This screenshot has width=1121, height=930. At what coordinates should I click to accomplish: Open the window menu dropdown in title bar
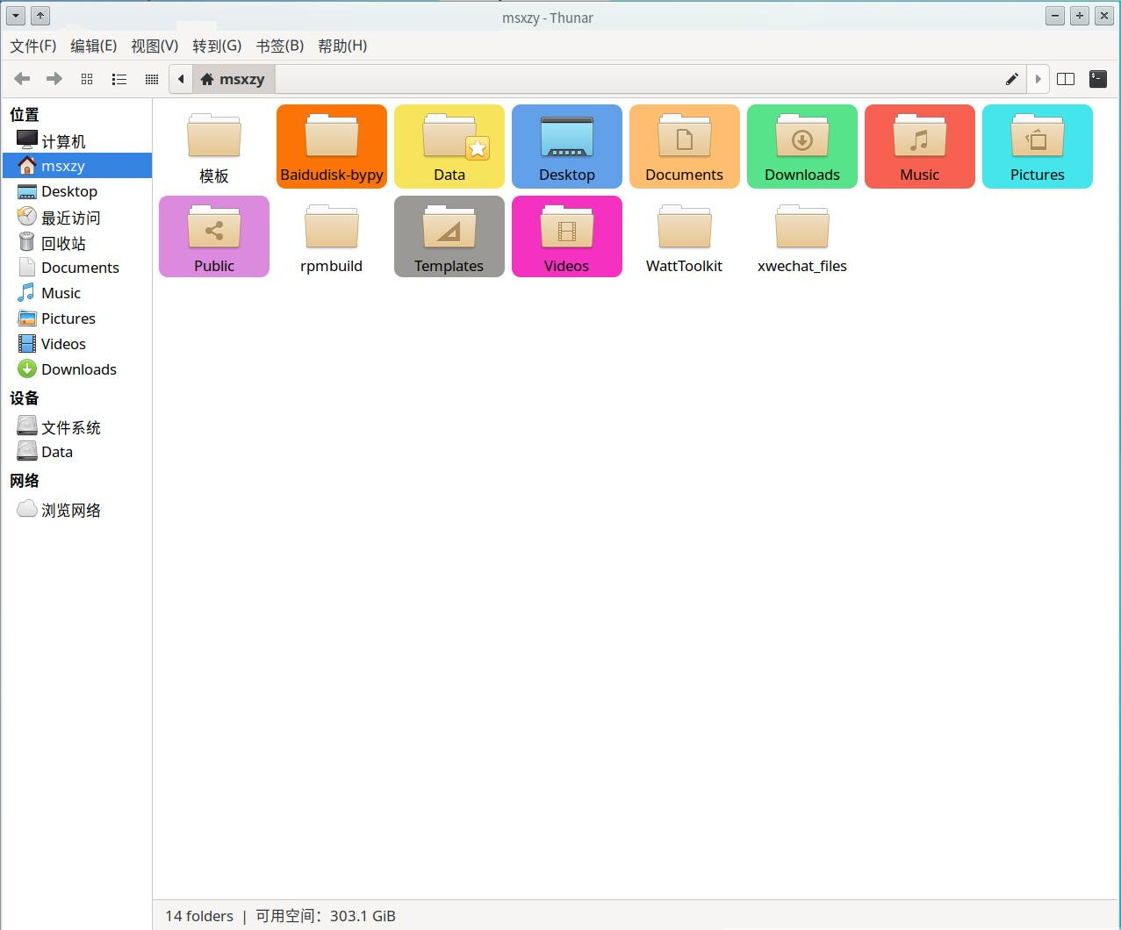pos(16,16)
